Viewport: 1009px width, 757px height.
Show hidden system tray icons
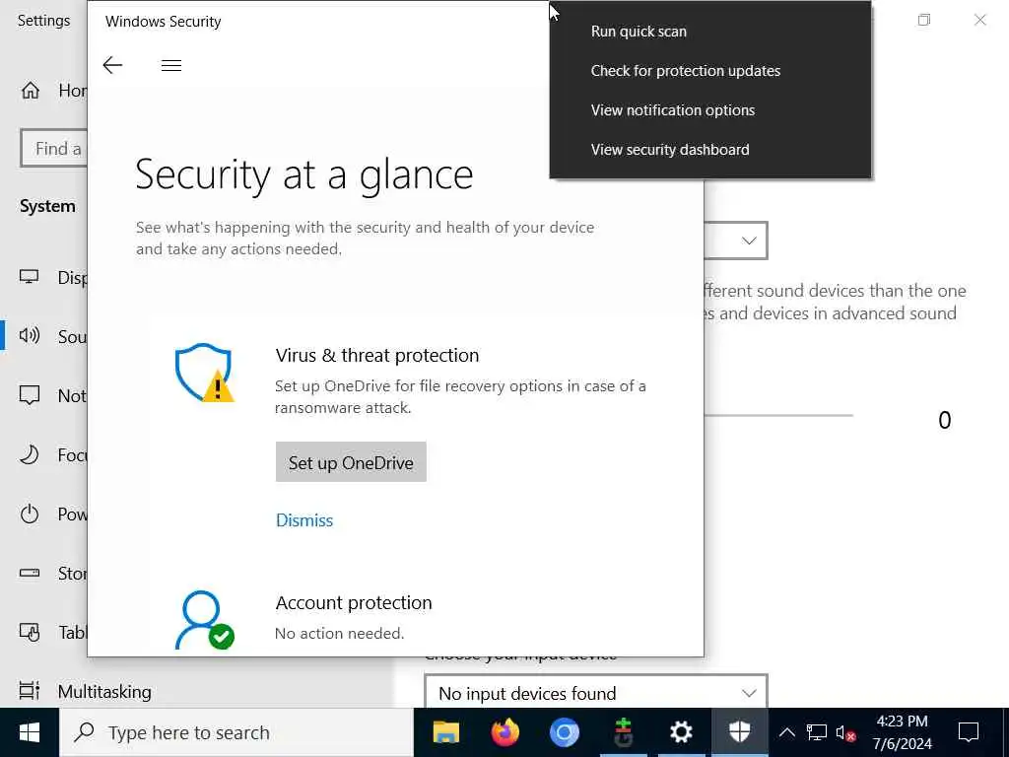pyautogui.click(x=786, y=732)
